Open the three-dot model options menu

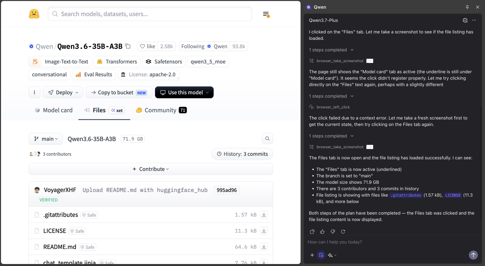(34, 92)
